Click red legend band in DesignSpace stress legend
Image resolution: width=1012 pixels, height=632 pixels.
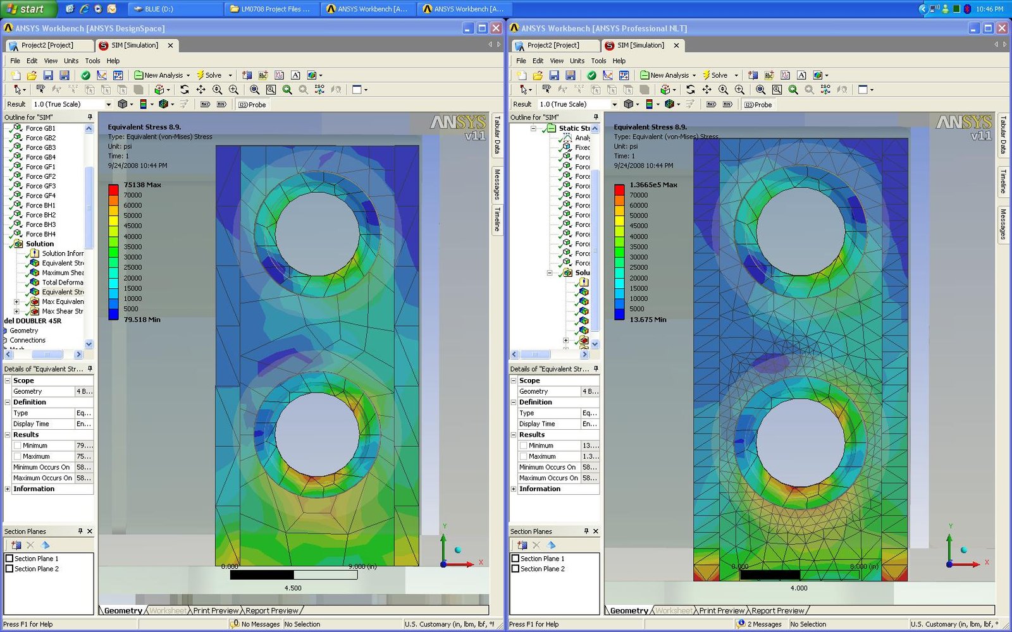[x=113, y=190]
